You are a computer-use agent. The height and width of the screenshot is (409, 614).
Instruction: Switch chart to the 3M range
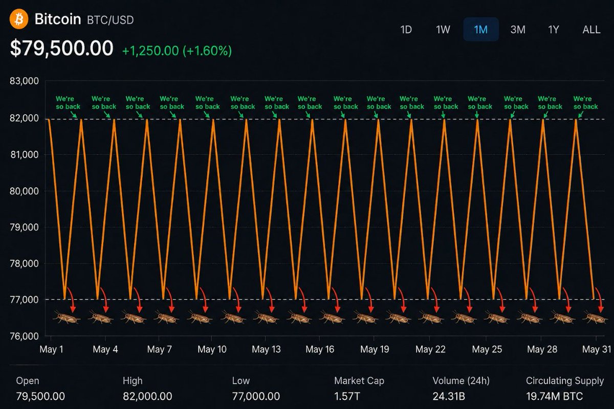tap(518, 29)
